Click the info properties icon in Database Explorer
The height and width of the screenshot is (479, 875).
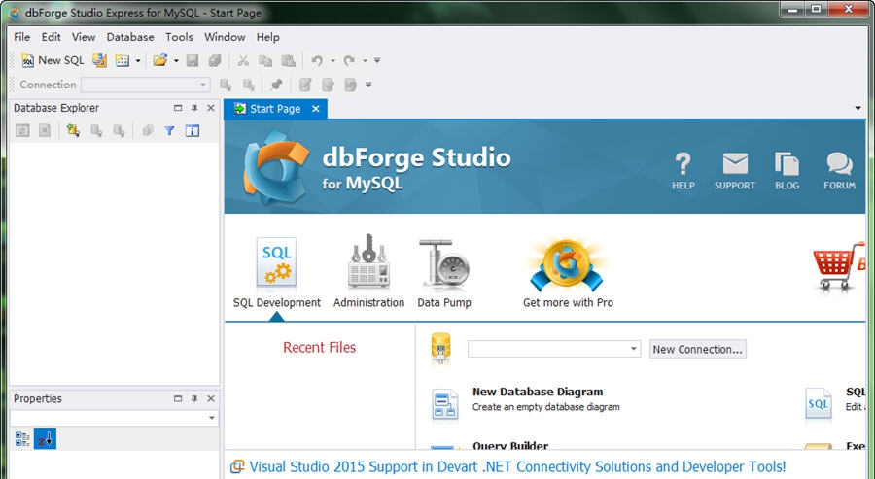point(192,131)
